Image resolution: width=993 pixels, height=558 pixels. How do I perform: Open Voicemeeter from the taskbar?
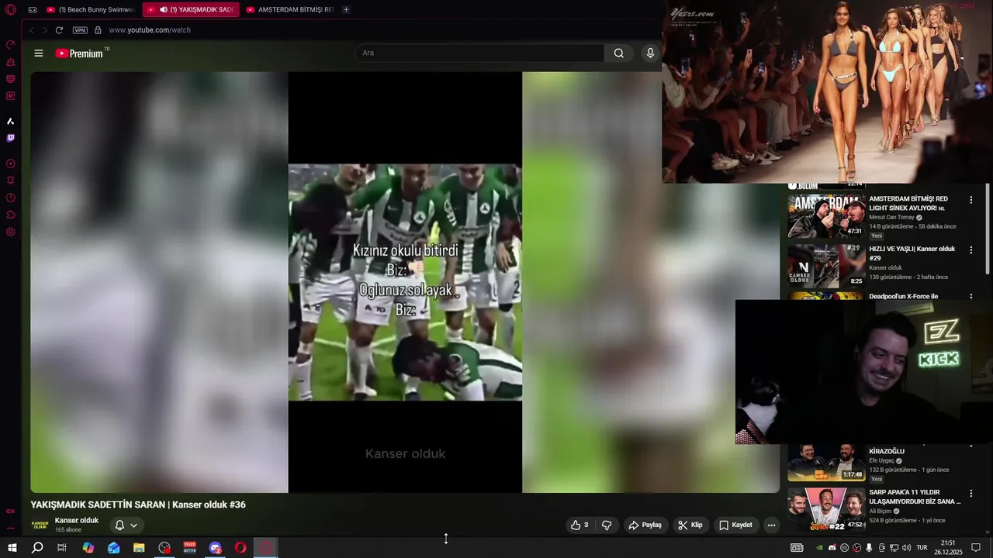pyautogui.click(x=190, y=548)
